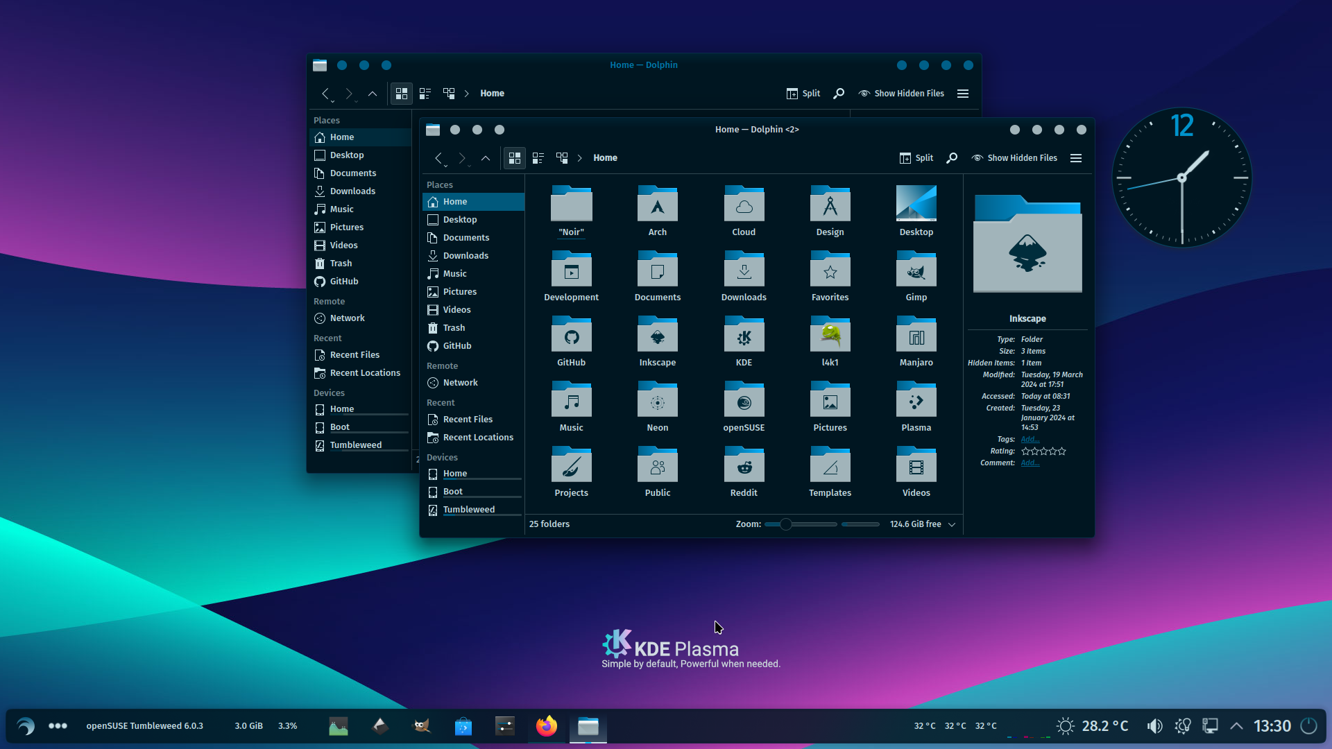
Task: Switch to Details view mode in Dolphin <2>
Action: [x=562, y=158]
